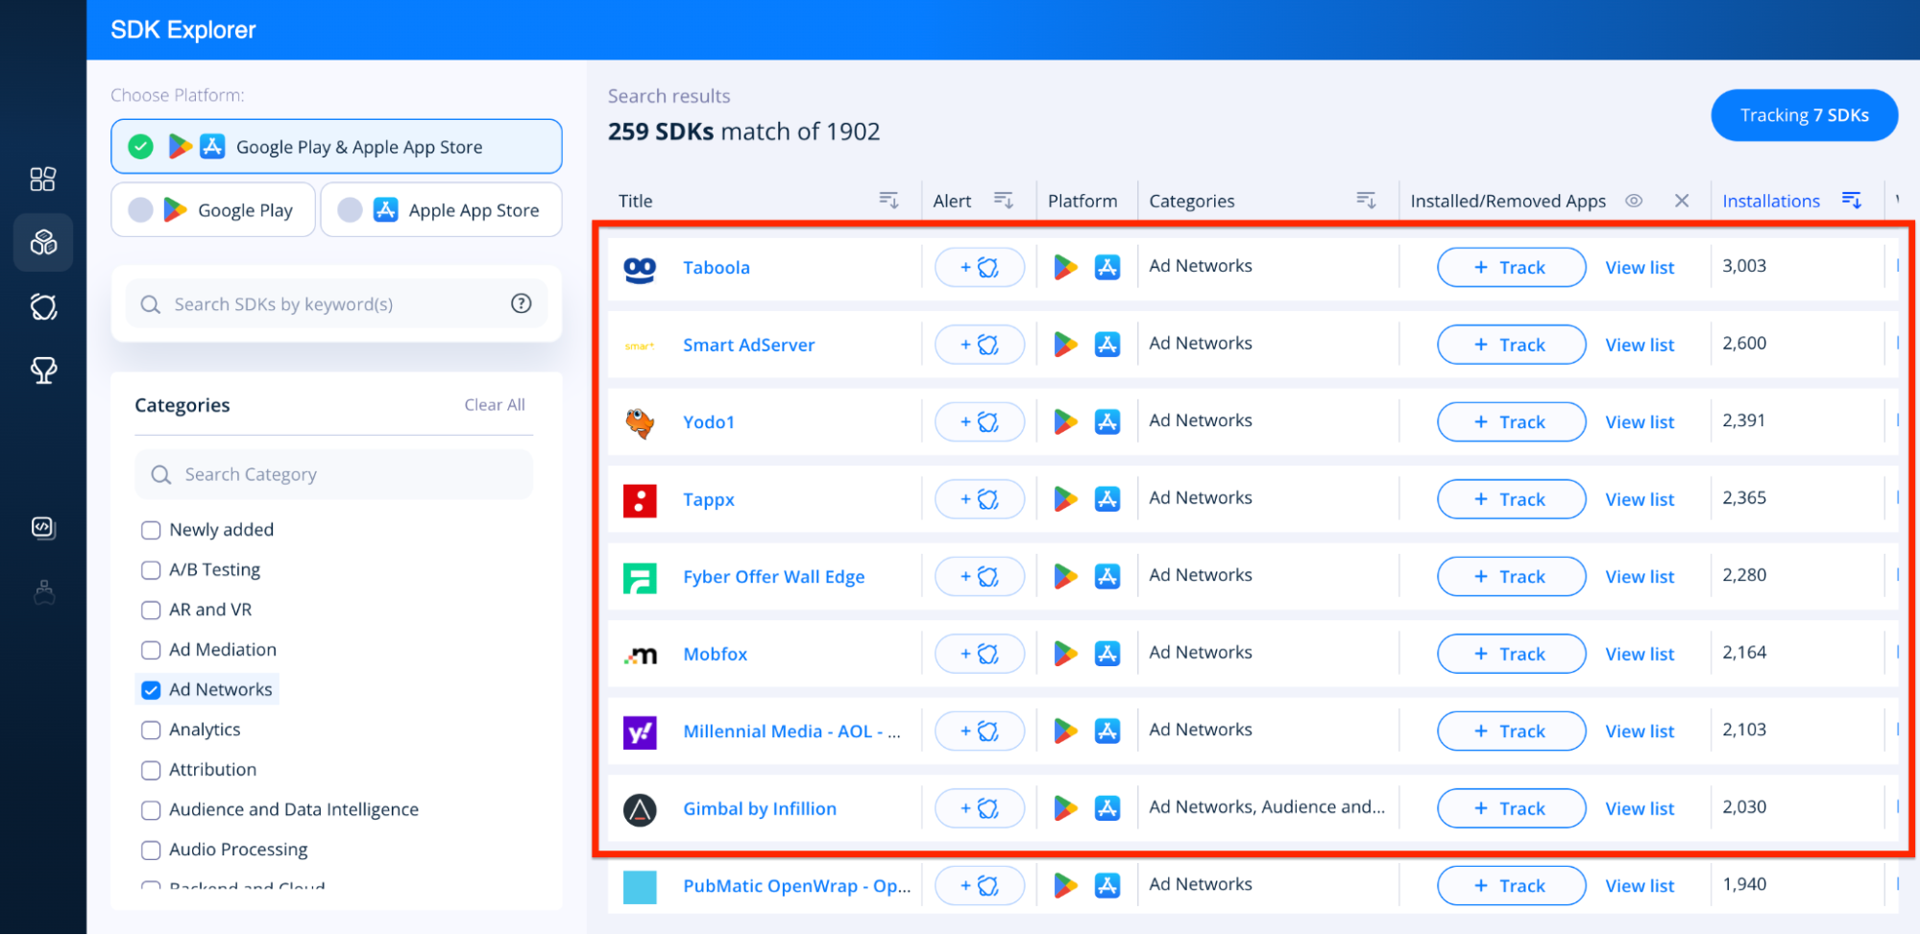The image size is (1920, 935).
Task: Check Audience and Data Intelligence category
Action: click(151, 810)
